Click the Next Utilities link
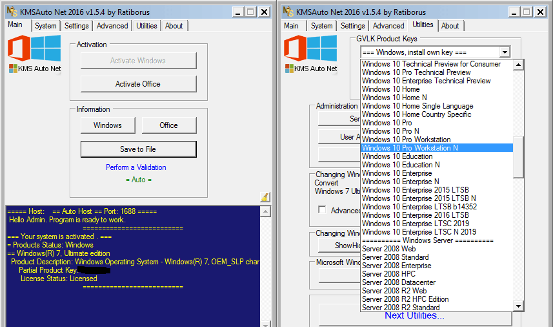Image resolution: width=553 pixels, height=327 pixels. click(x=414, y=315)
